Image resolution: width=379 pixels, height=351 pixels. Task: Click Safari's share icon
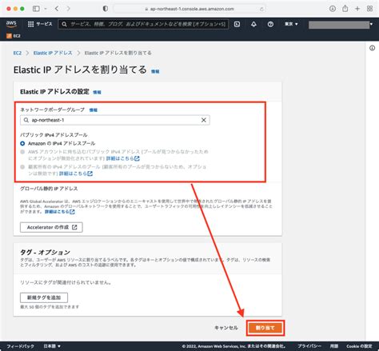345,9
